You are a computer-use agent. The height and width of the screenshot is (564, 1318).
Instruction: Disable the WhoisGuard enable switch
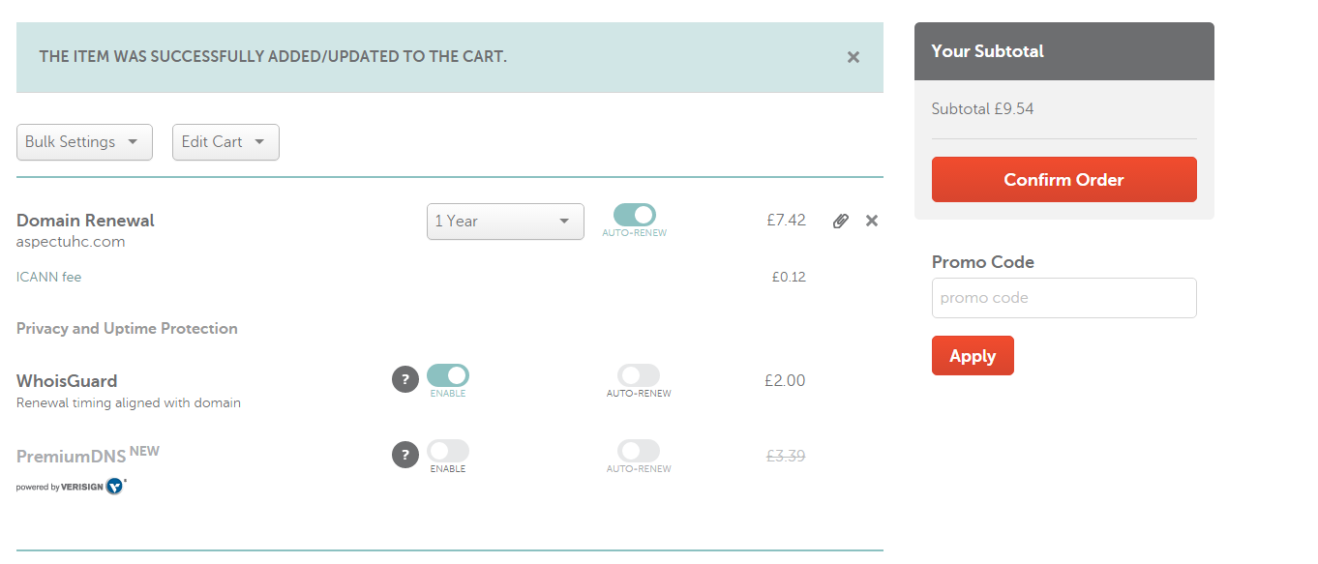pos(447,375)
